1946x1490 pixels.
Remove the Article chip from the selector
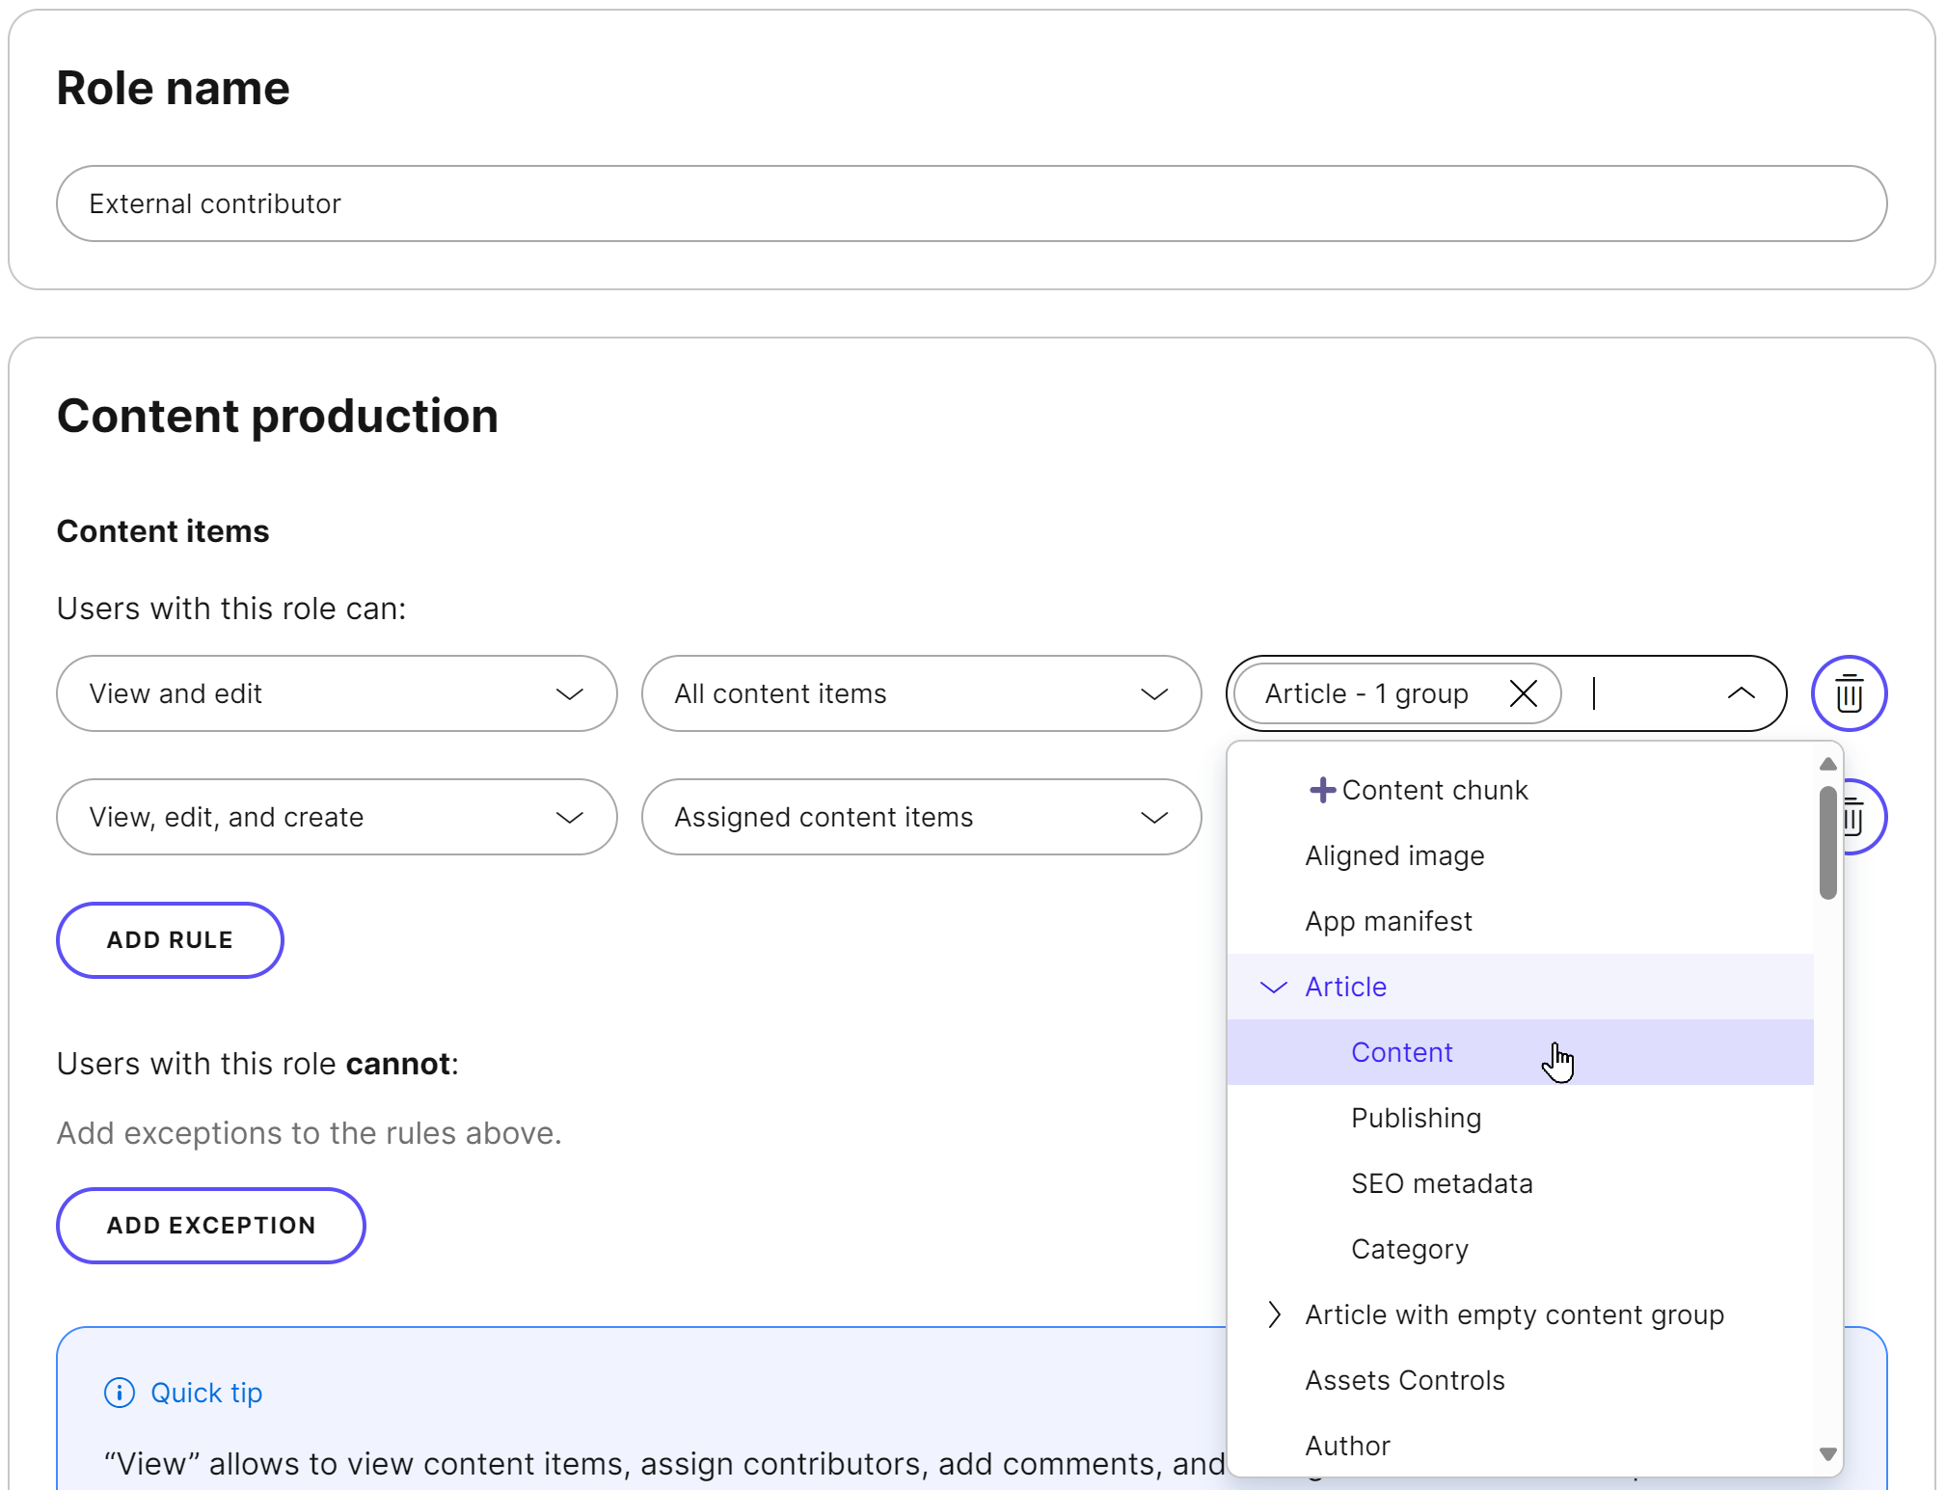pos(1523,693)
